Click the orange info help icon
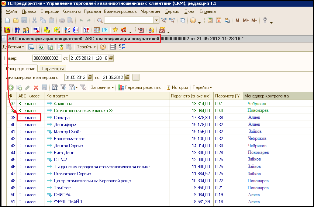The width and height of the screenshot is (314, 207). tap(193, 20)
